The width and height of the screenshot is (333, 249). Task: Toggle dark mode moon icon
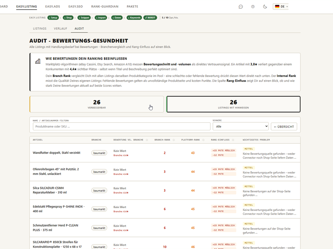click(265, 7)
